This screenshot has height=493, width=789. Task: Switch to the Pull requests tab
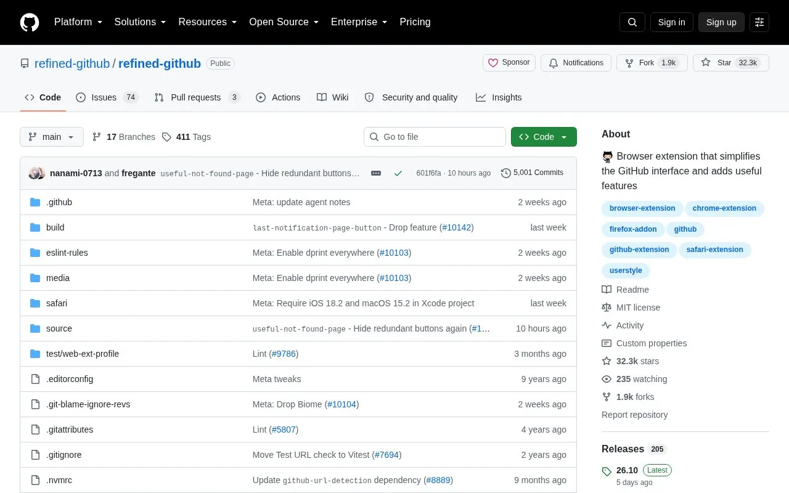(197, 97)
